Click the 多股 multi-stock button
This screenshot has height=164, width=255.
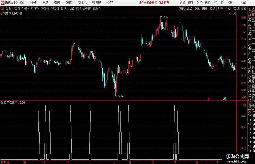197,8
